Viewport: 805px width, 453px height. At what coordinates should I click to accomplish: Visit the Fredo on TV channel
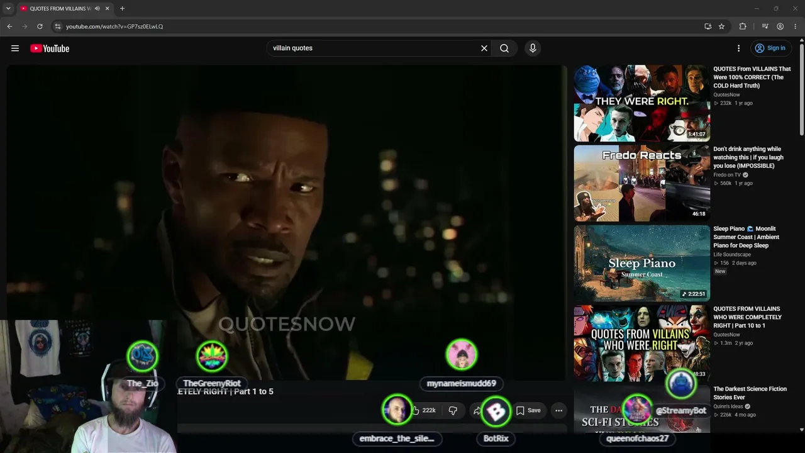point(727,175)
